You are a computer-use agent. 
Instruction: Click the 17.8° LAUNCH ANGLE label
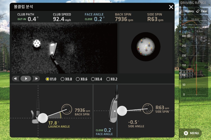tap(59, 124)
